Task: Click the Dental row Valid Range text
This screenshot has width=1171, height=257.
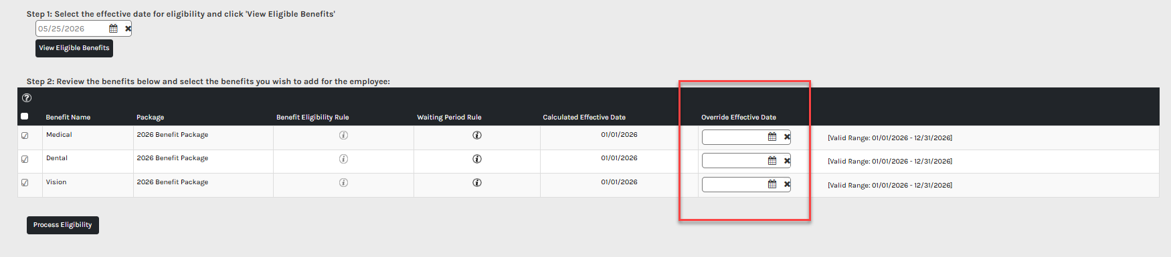Action: pyautogui.click(x=890, y=162)
